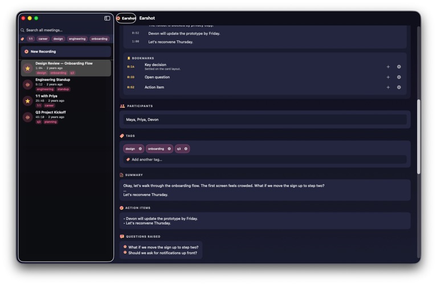This screenshot has width=437, height=285.
Task: Click 'What if we move the sign up to step two?' question
Action: coord(164,247)
